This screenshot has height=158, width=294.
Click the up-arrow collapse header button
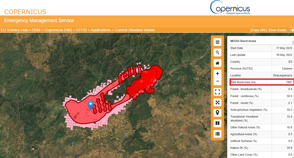(292, 30)
